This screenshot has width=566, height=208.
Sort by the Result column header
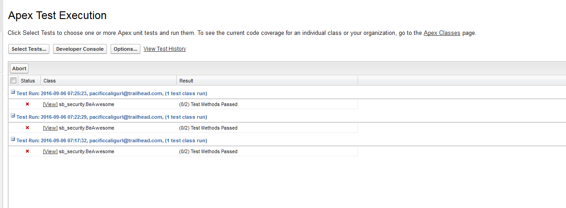[x=186, y=81]
